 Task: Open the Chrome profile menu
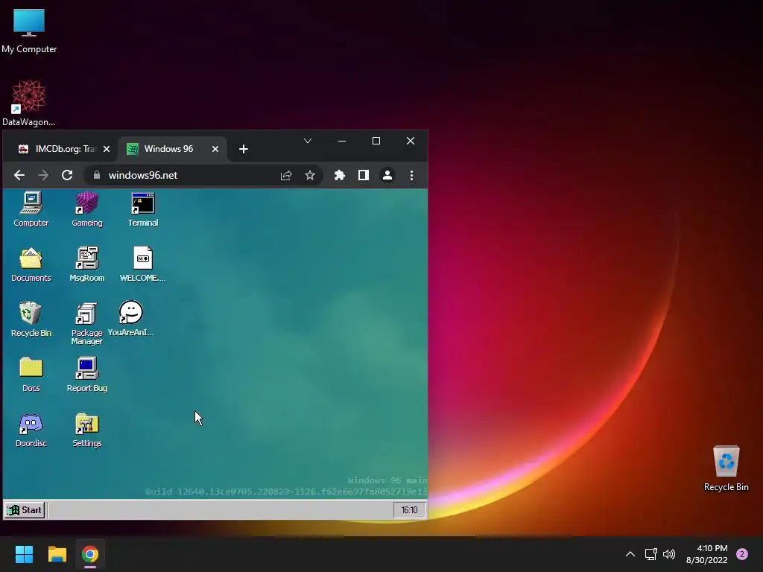[387, 175]
